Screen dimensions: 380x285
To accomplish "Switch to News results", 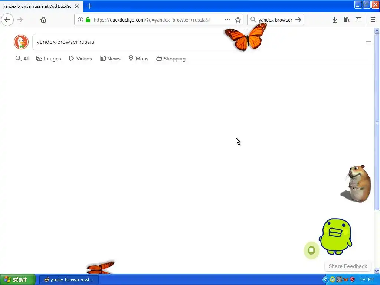I will (x=110, y=59).
